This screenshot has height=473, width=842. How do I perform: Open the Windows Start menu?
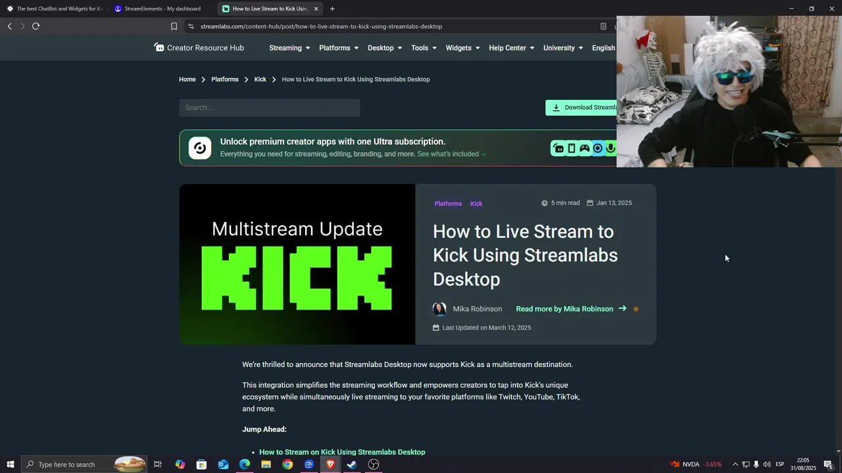tap(11, 464)
